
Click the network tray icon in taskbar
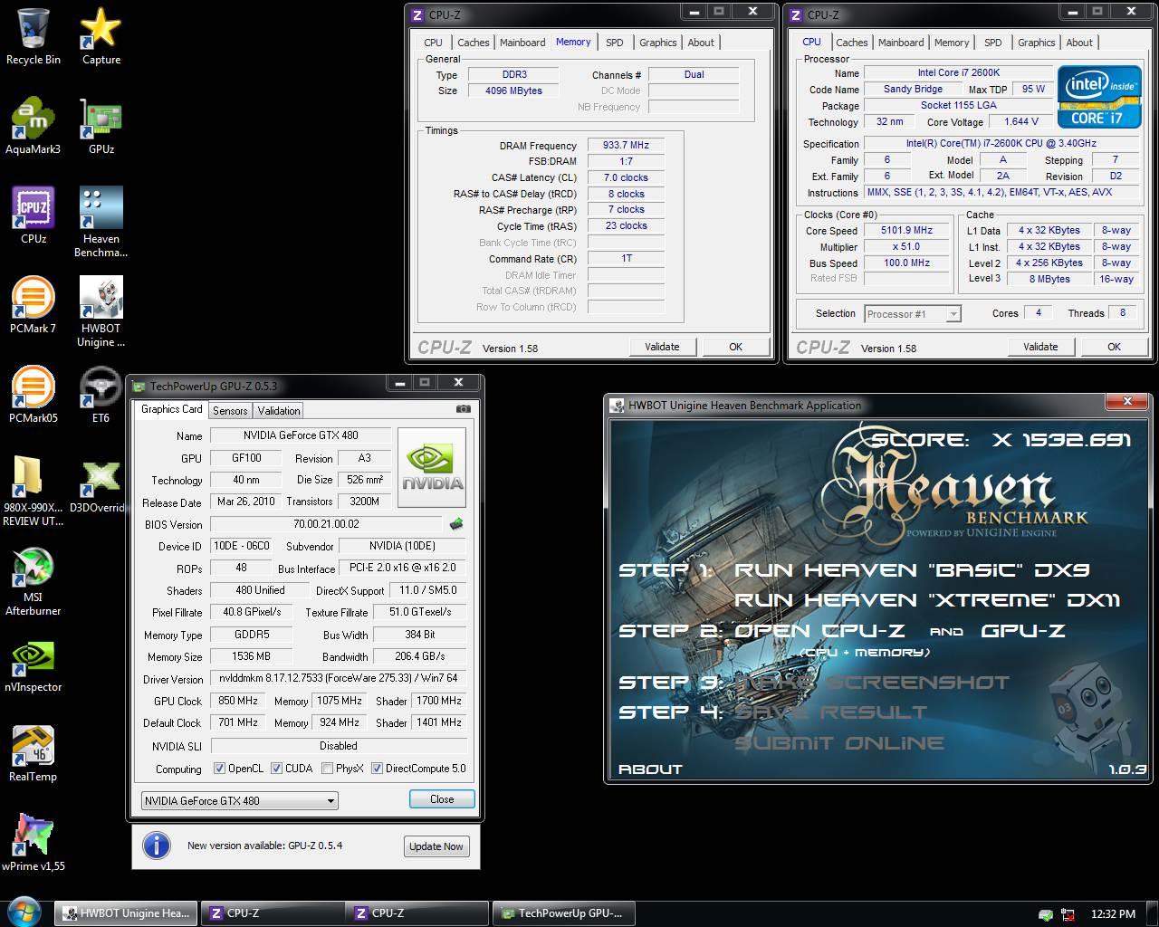(1068, 914)
